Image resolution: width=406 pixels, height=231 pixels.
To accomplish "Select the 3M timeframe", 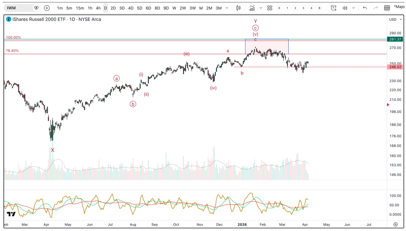I will 218,8.
